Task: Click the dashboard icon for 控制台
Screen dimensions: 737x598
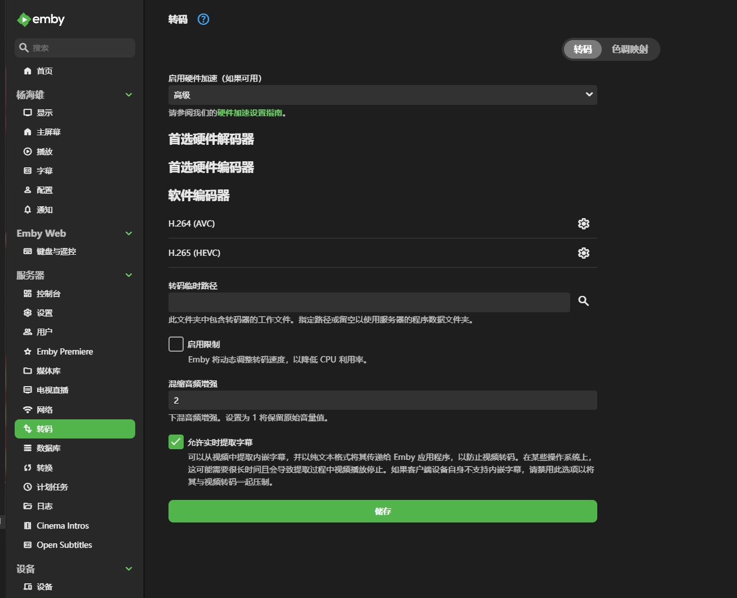Action: [28, 294]
